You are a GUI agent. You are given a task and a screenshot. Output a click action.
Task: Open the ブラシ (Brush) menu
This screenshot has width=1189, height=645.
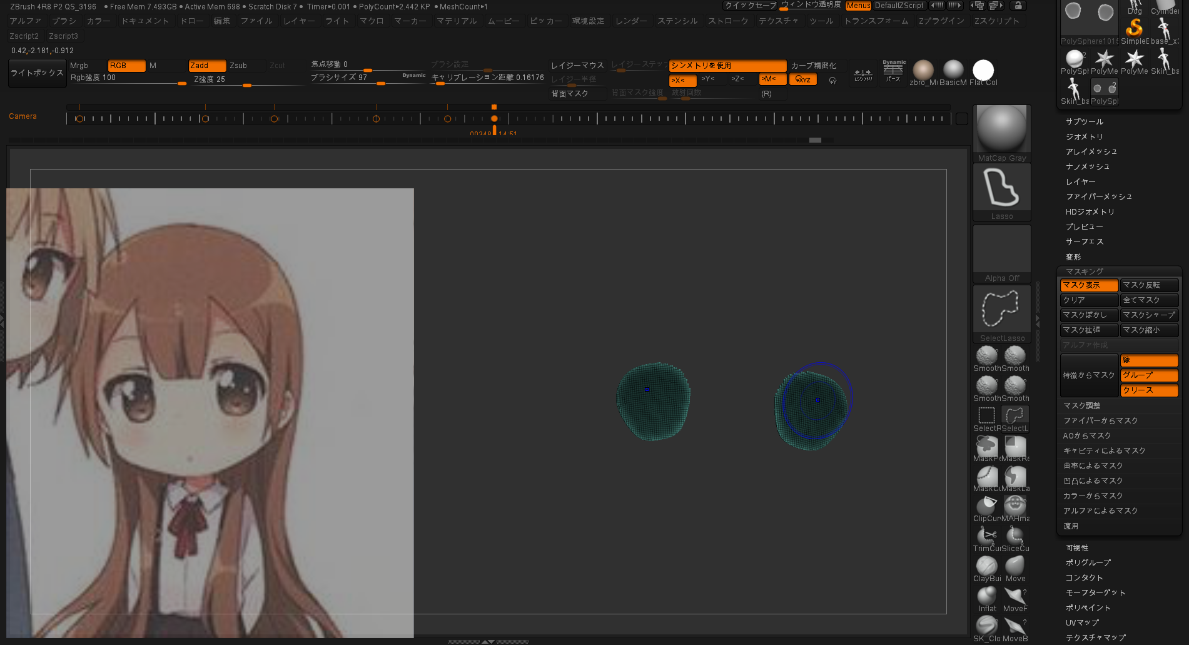coord(64,21)
